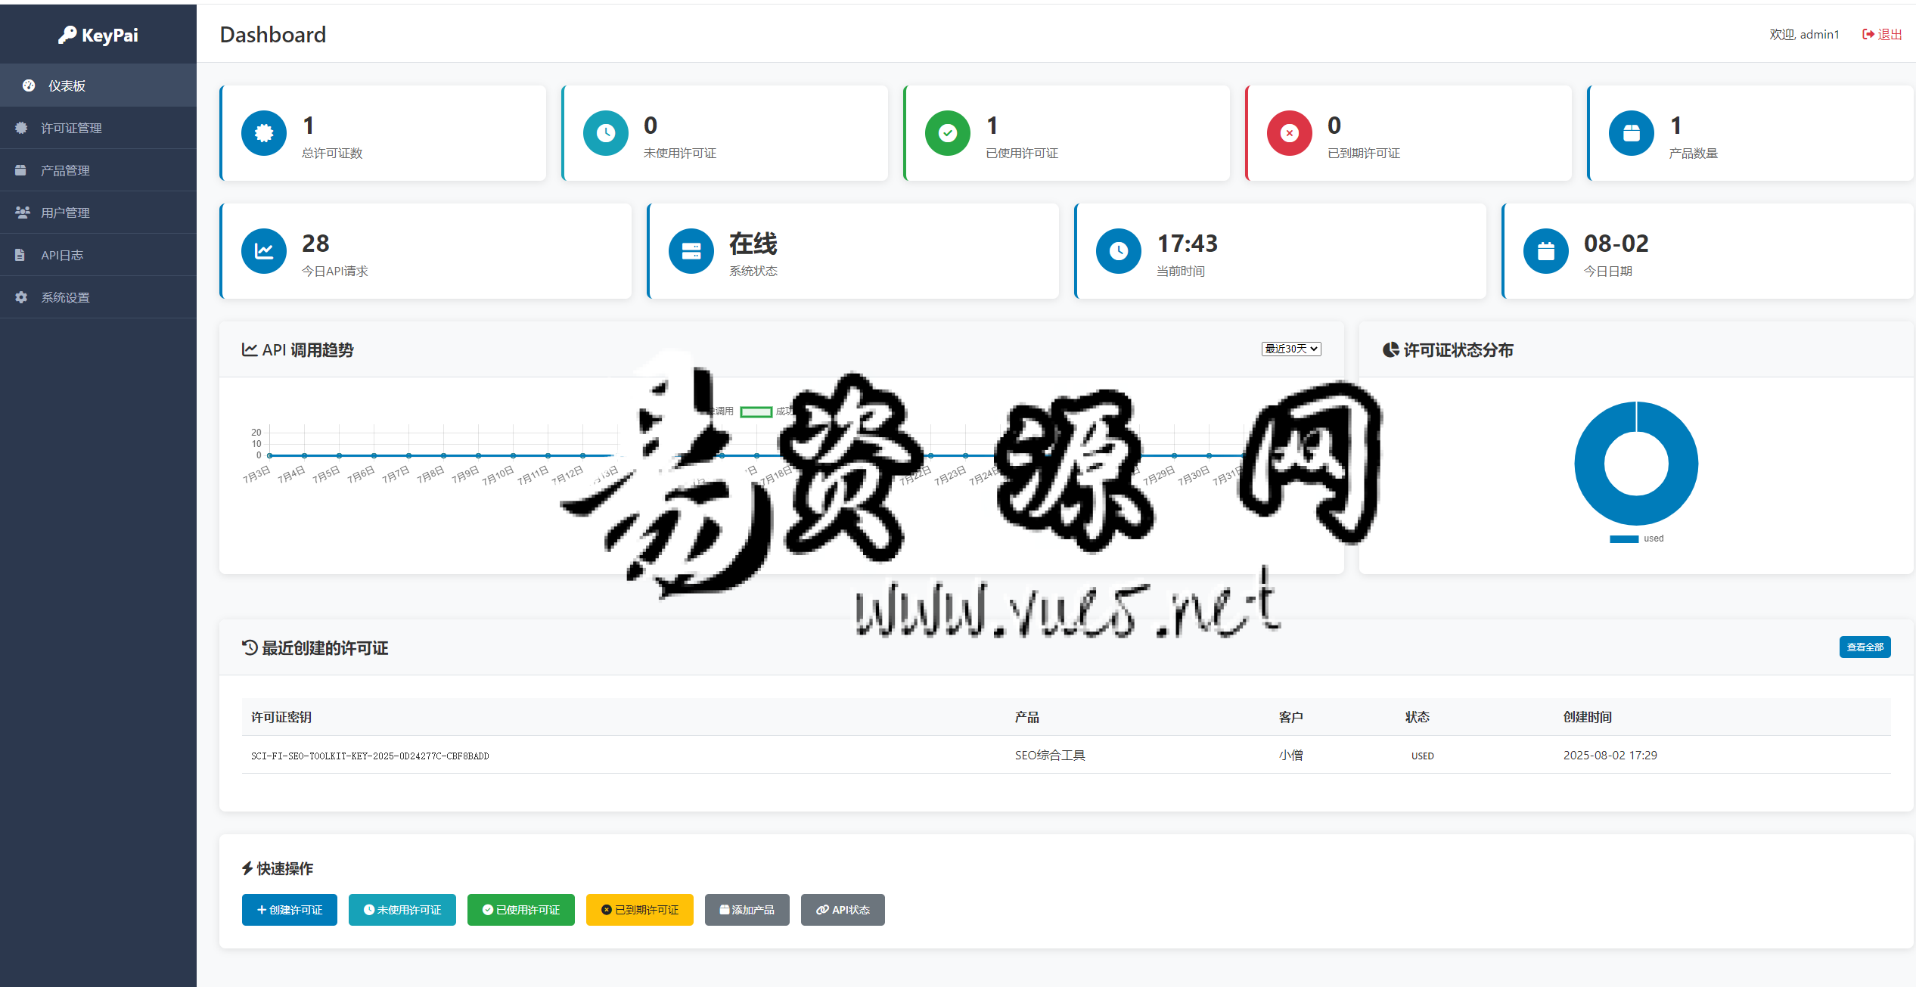Click the 今日日期 calendar icon

pos(1546,251)
